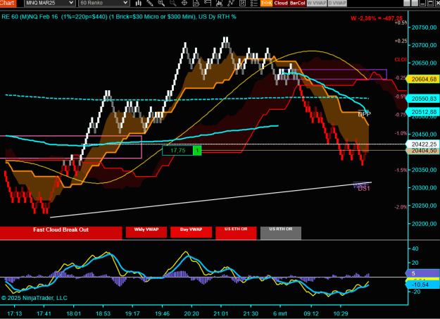The image size is (440, 319).
Task: Toggle the orange T<>K button
Action: pyautogui.click(x=266, y=3)
